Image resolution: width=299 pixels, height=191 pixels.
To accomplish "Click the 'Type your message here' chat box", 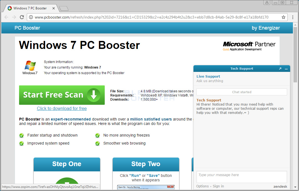I will pos(242,177).
